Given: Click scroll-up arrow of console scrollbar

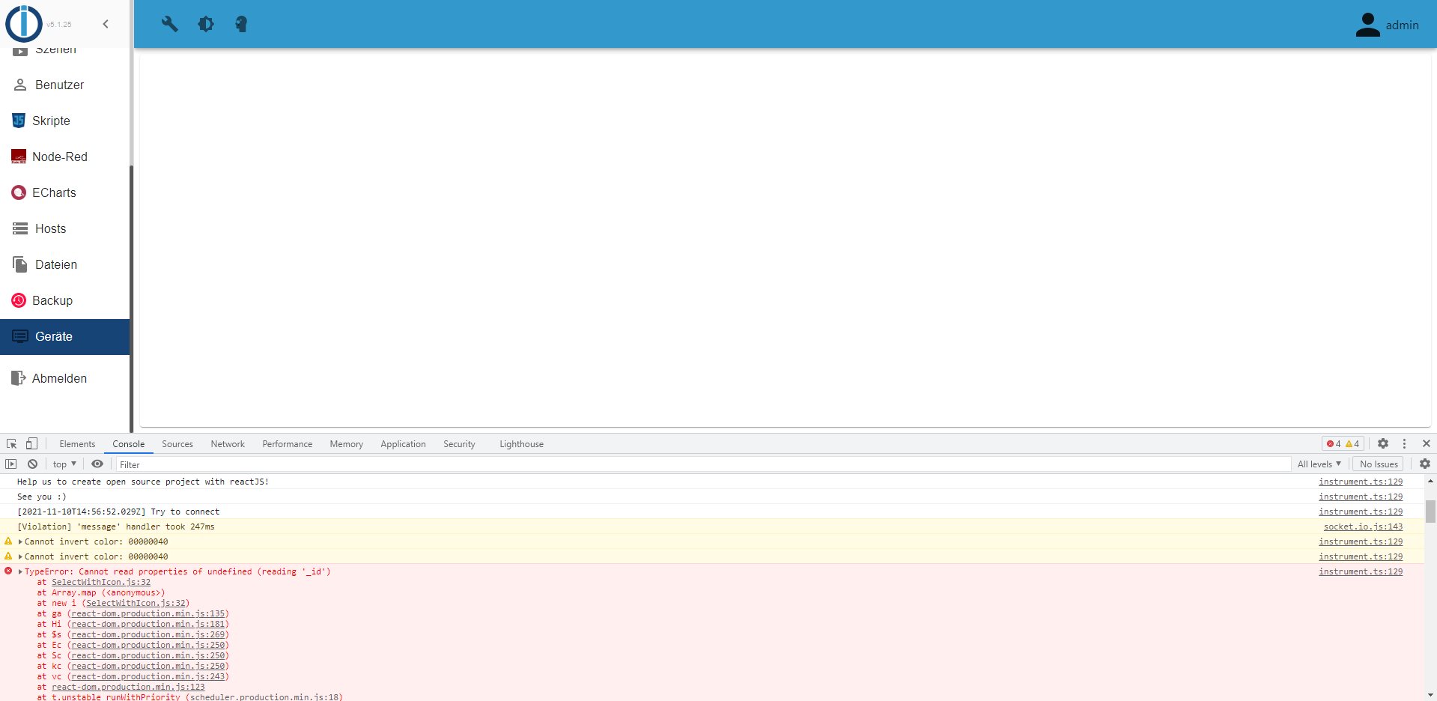Looking at the screenshot, I should pos(1430,481).
